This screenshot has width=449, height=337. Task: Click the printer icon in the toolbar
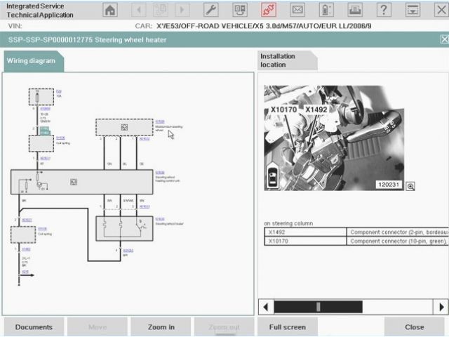(355, 10)
